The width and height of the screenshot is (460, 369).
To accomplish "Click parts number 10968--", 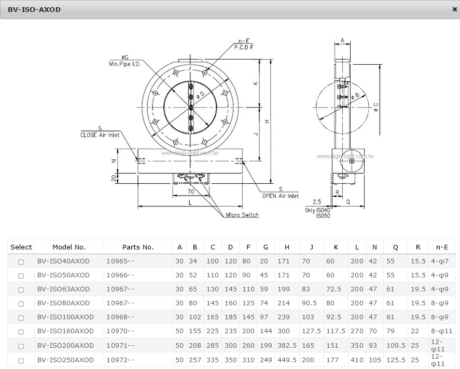I will [x=120, y=317].
